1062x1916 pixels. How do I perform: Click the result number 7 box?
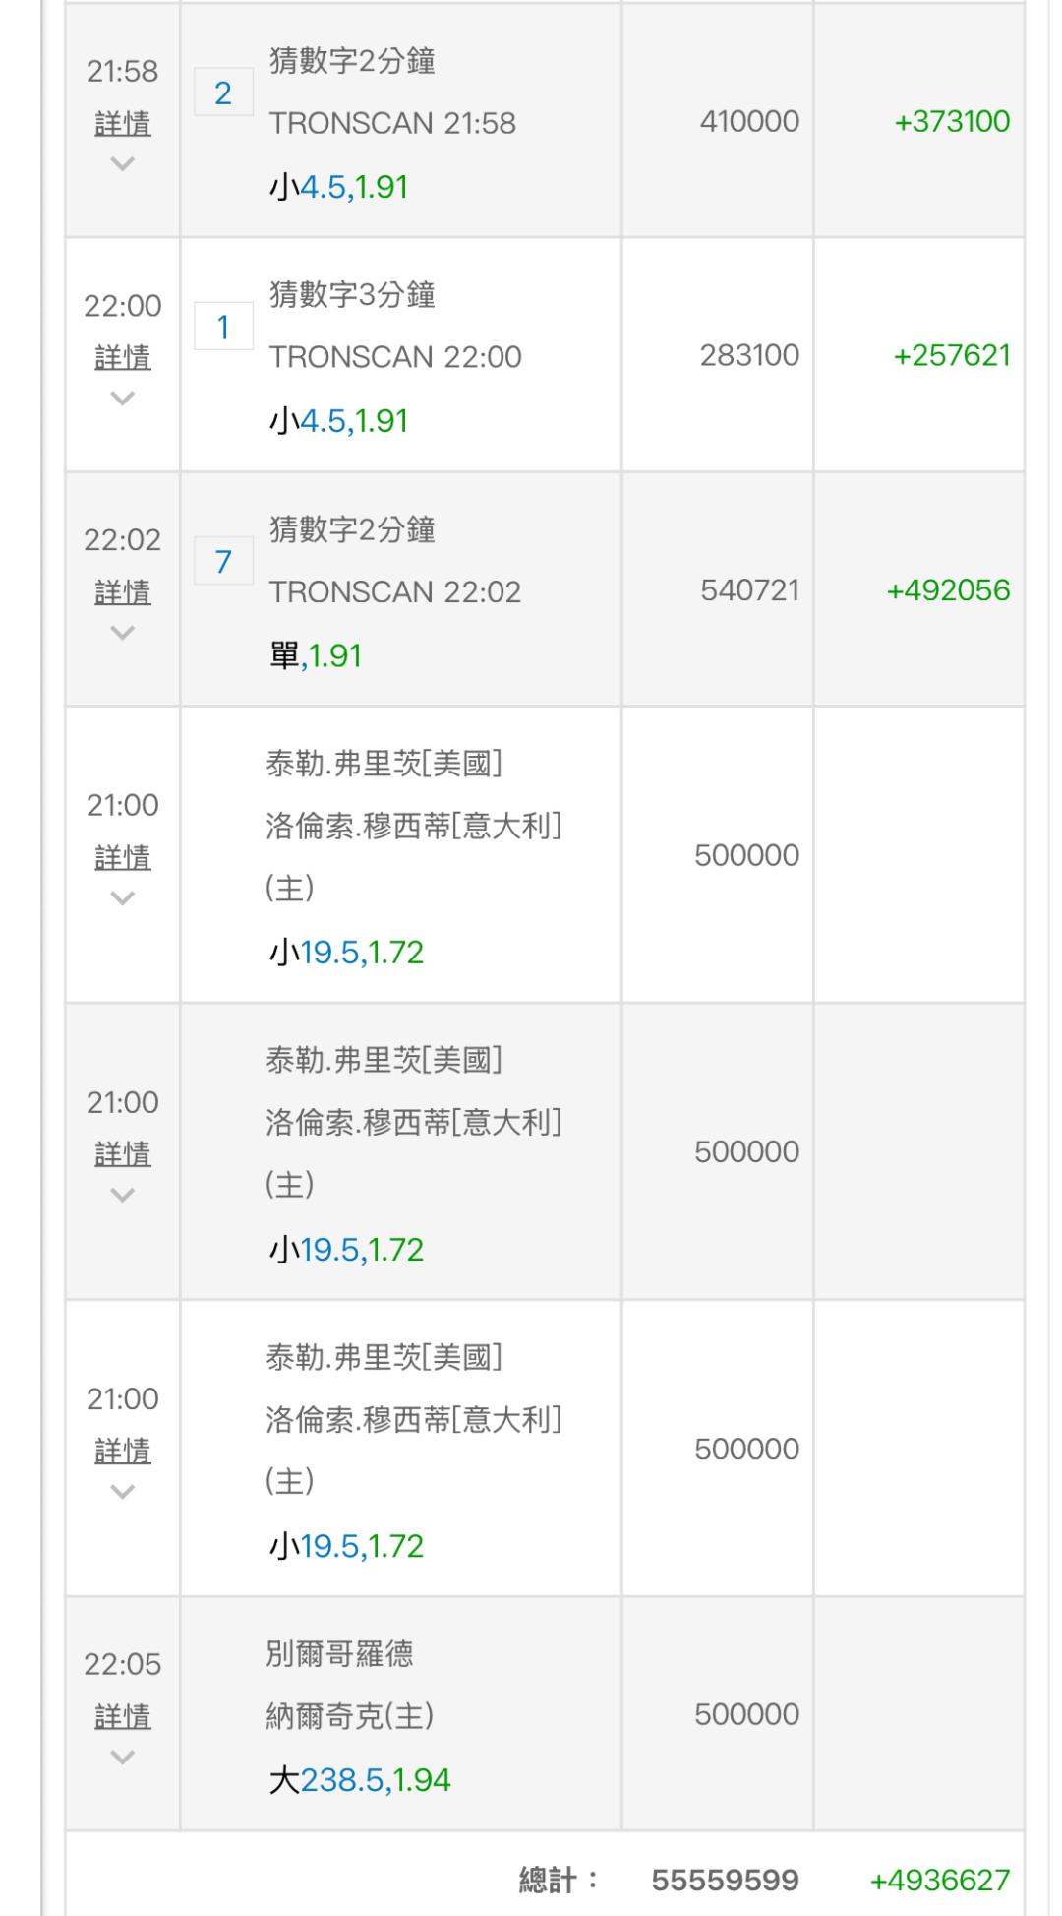click(x=223, y=562)
